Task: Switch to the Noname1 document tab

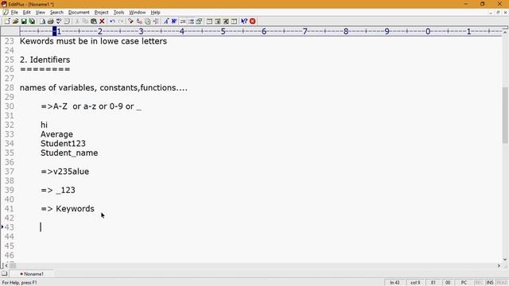Action: [x=32, y=274]
